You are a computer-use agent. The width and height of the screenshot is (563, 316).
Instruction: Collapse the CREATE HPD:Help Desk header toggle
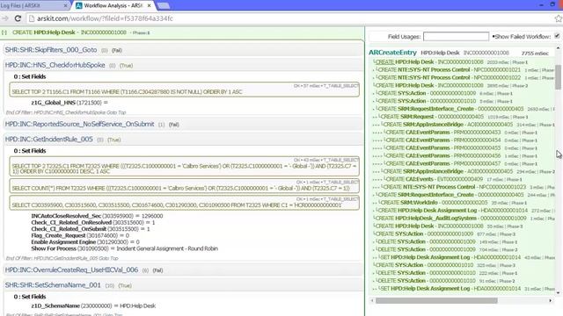pos(4,32)
